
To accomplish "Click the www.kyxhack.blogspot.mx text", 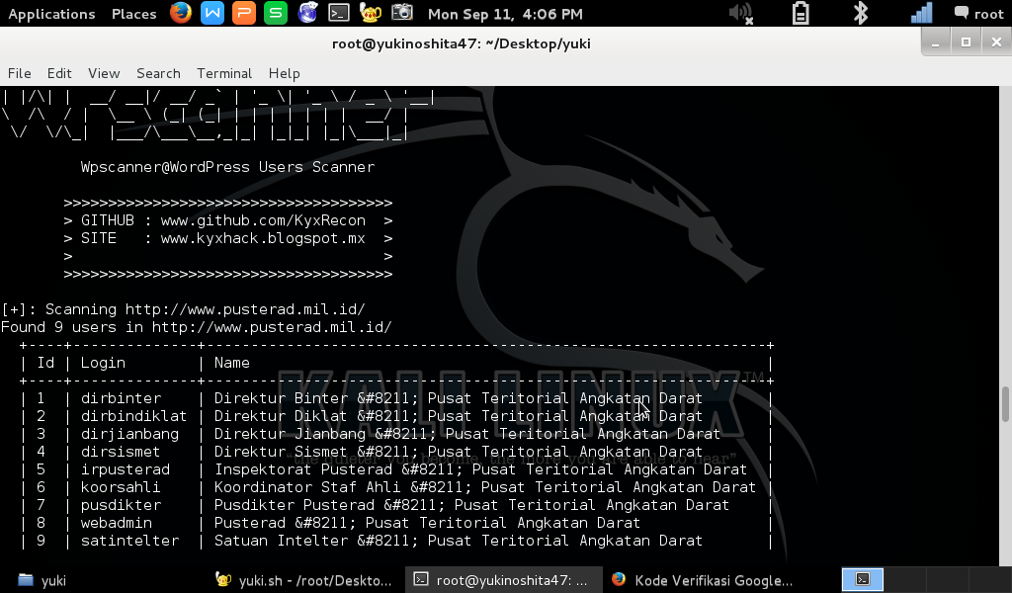I will [263, 239].
